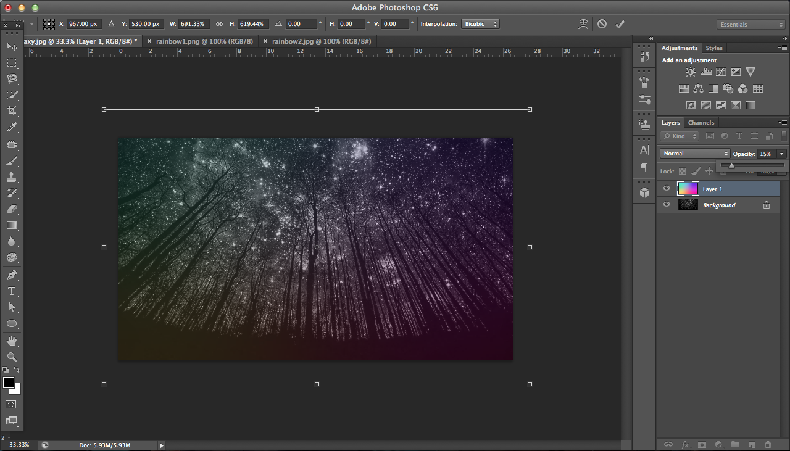Select the Path Selection tool
Screen dimensions: 790x451
click(x=12, y=307)
